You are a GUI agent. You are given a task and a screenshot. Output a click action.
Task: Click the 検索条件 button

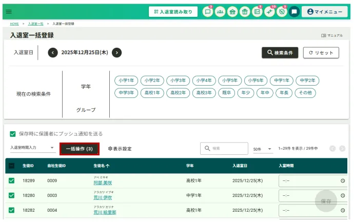(280, 53)
